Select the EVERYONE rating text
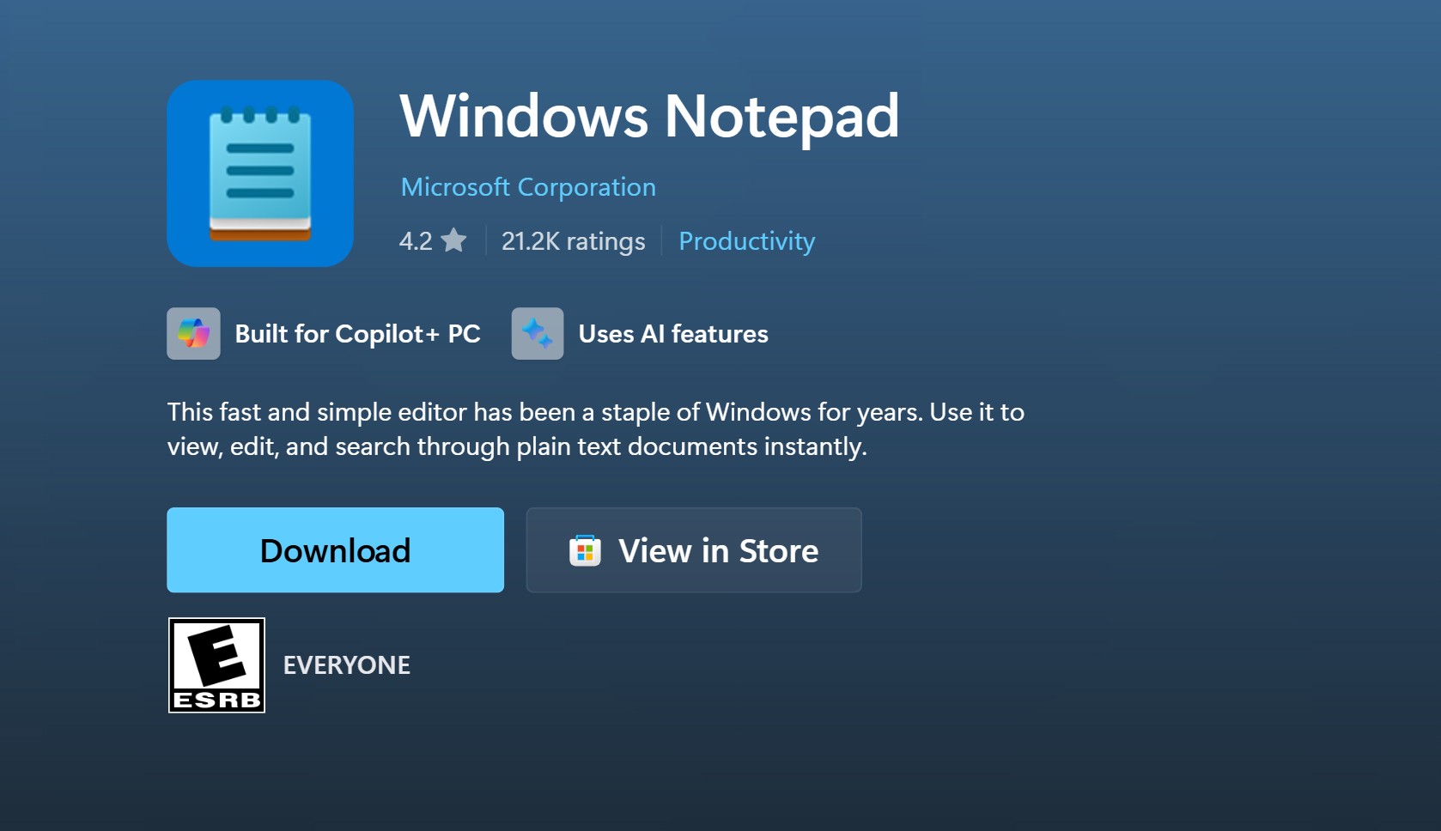 click(x=347, y=664)
